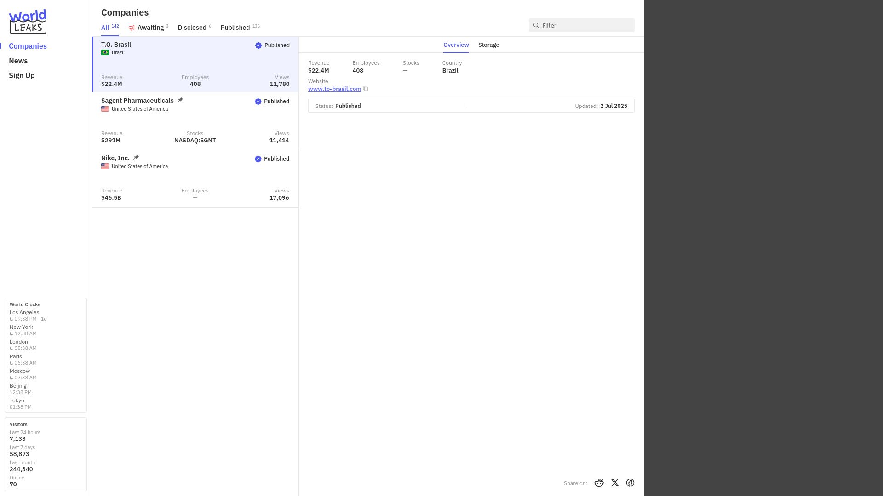Click the Tokyo clock entry
The image size is (883, 496).
tap(21, 404)
